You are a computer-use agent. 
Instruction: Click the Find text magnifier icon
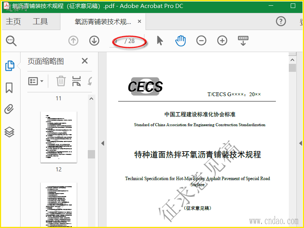(x=11, y=41)
